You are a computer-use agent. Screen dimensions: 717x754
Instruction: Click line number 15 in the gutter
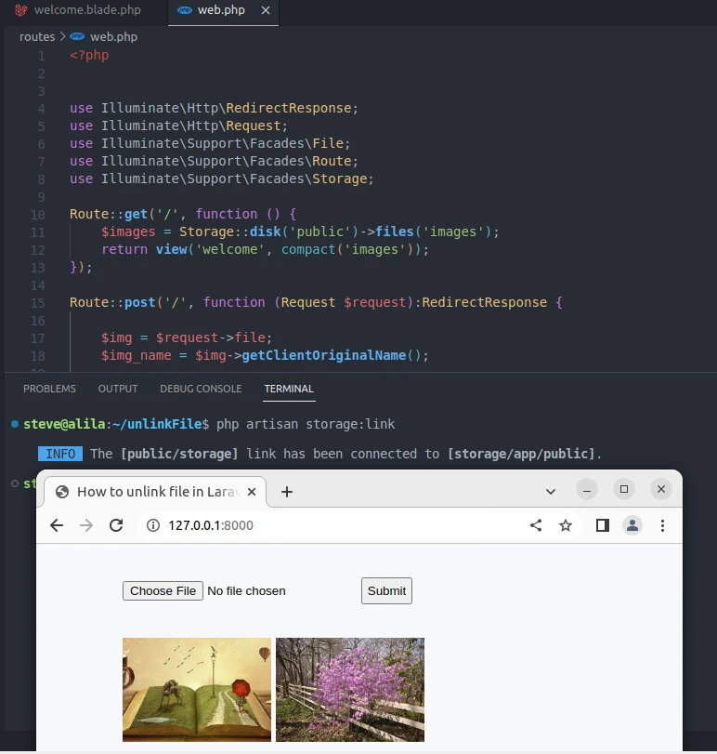pyautogui.click(x=38, y=303)
